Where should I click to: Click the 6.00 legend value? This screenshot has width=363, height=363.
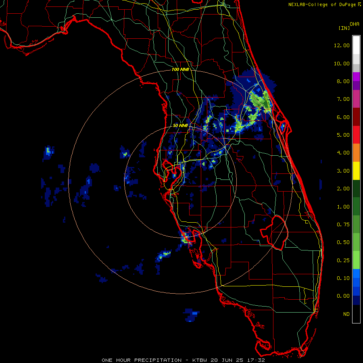click(343, 117)
